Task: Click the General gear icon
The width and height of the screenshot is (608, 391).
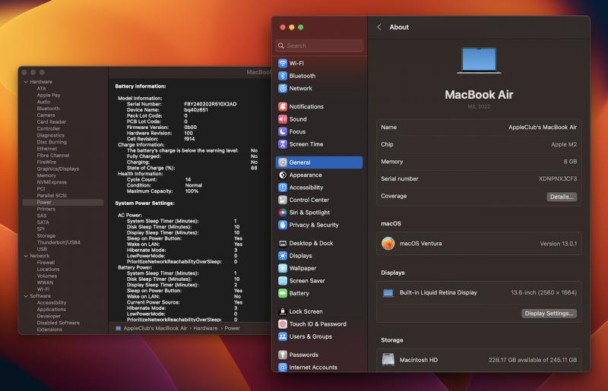Action: coord(283,162)
